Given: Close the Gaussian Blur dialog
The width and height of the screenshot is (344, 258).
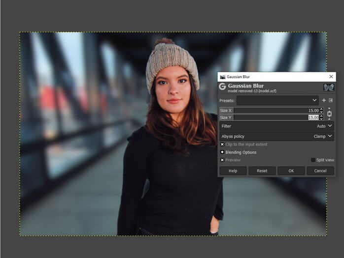Looking at the screenshot, I should coord(331,77).
